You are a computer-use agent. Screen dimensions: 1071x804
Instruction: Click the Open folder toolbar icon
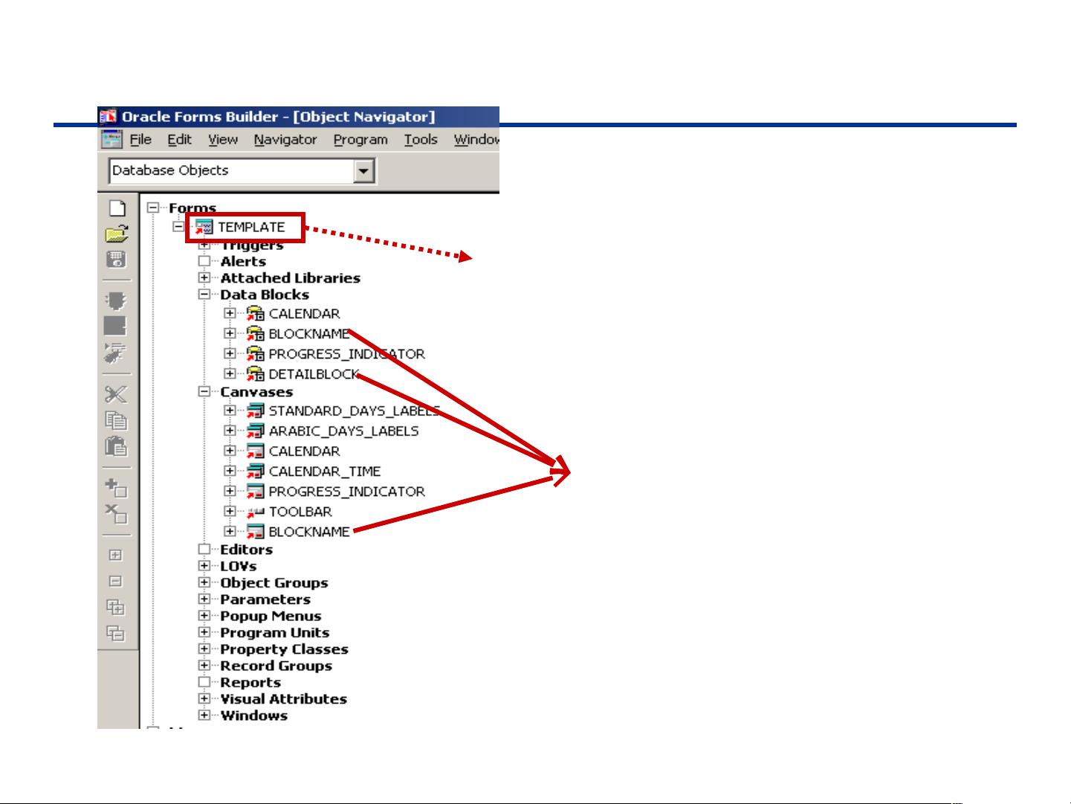point(117,235)
